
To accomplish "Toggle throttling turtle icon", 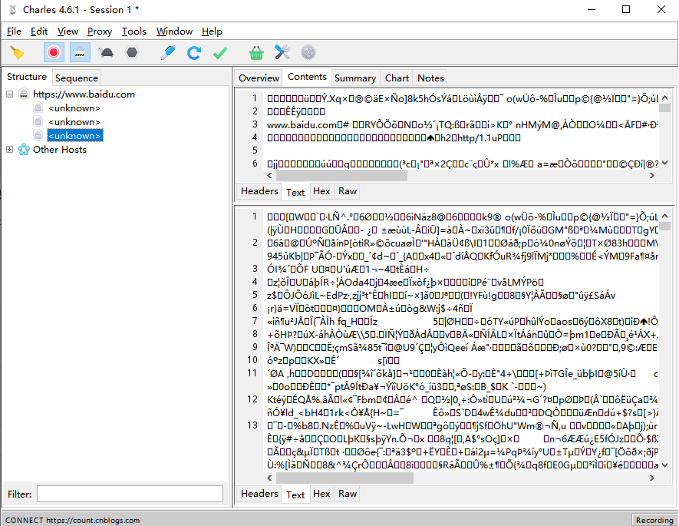I will (106, 53).
